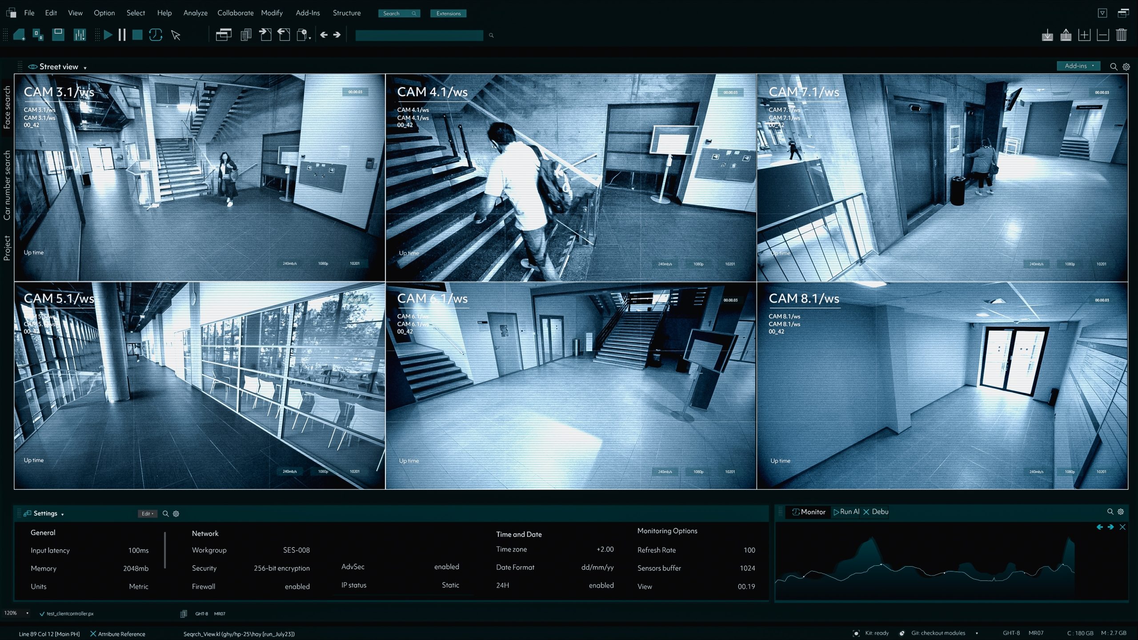Open the Analyze menu
1138x640 pixels.
pyautogui.click(x=195, y=13)
